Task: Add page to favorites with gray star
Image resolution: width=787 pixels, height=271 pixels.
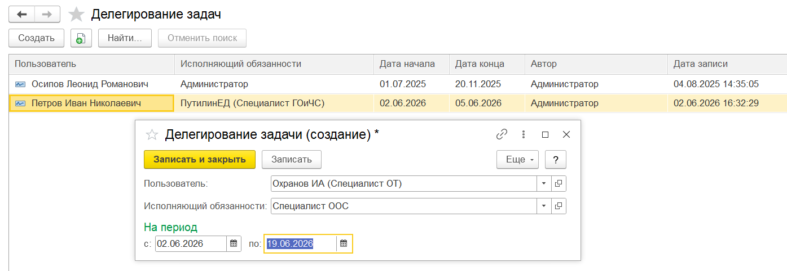Action: pos(76,14)
